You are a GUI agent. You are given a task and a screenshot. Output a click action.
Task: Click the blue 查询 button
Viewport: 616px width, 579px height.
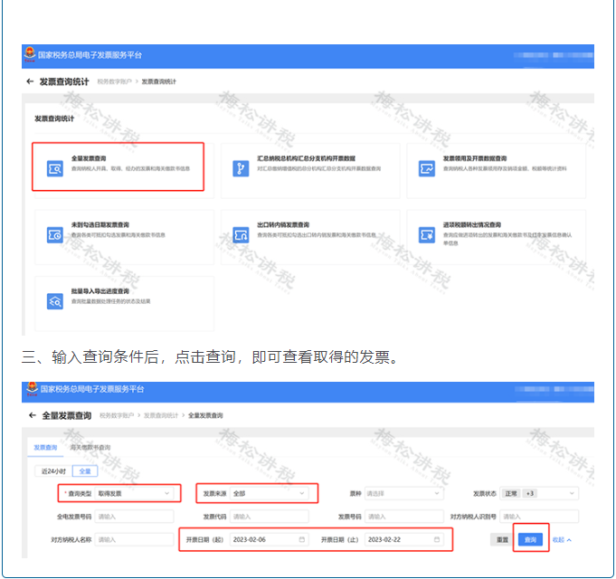coord(530,540)
